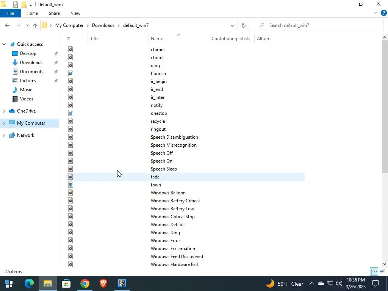Open the Share ribbon tab
Image resolution: width=388 pixels, height=291 pixels.
click(54, 13)
